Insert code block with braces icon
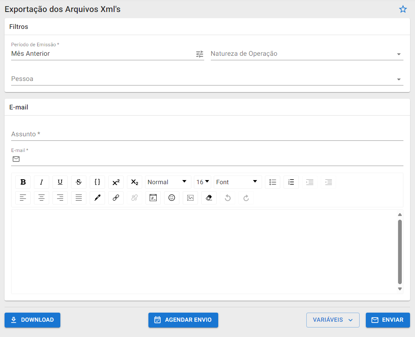This screenshot has width=415, height=337. [x=97, y=182]
